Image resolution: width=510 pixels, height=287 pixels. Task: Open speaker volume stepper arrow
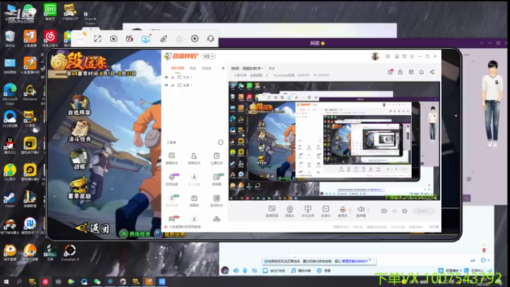(x=368, y=210)
